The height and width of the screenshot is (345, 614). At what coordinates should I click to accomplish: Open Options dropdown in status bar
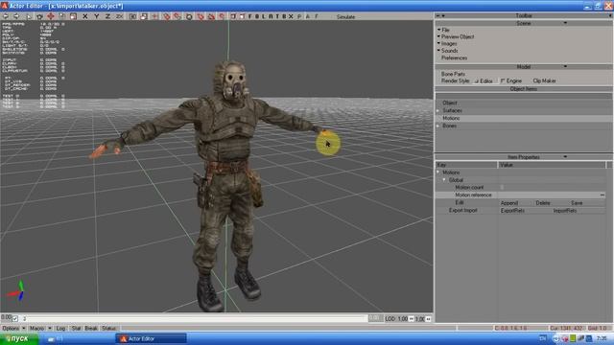point(14,328)
